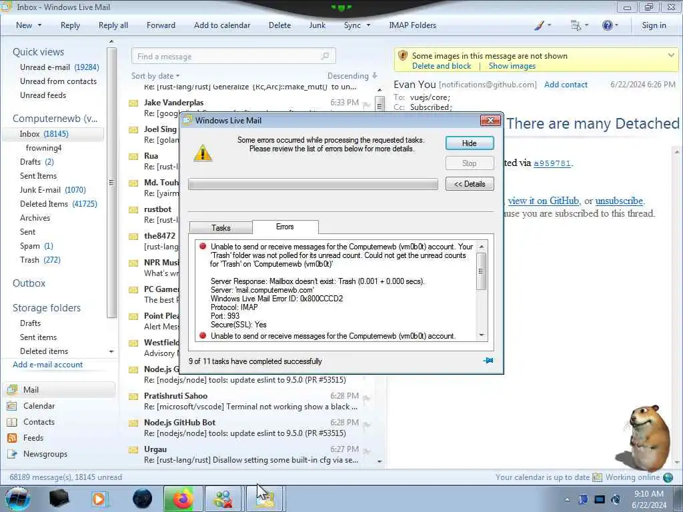Click the calendar status icon in status bar
Screen dimensions: 683x512
click(x=597, y=477)
